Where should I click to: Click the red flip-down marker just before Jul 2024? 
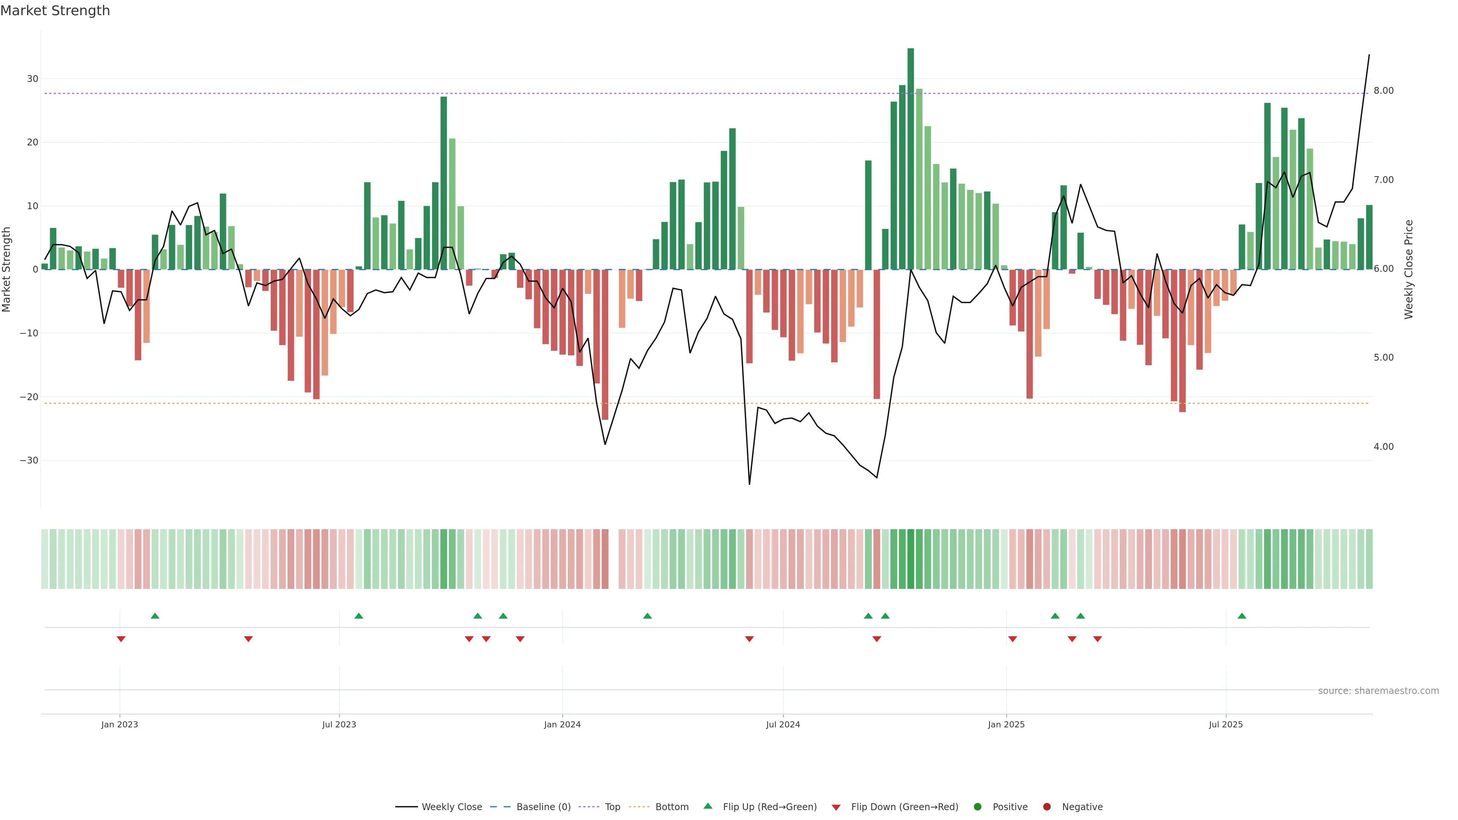[750, 639]
